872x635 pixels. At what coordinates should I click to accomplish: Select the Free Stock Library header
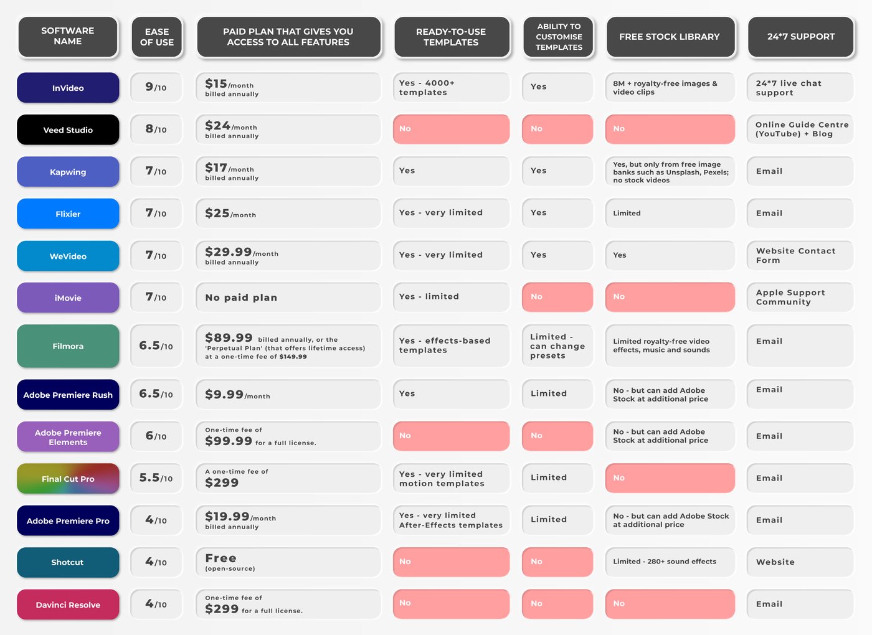point(670,37)
